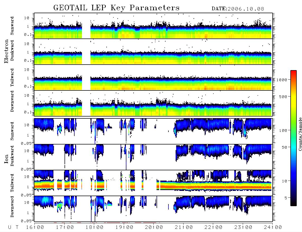Select the Ion Dawnward panel label
The height and width of the screenshot is (232, 302).
[12, 207]
